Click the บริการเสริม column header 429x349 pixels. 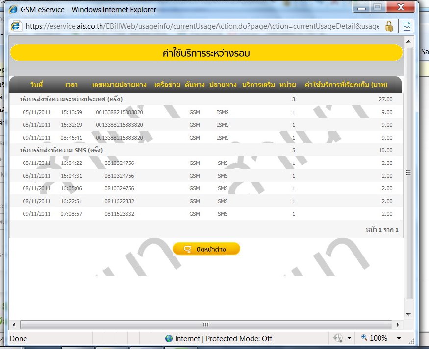[258, 85]
